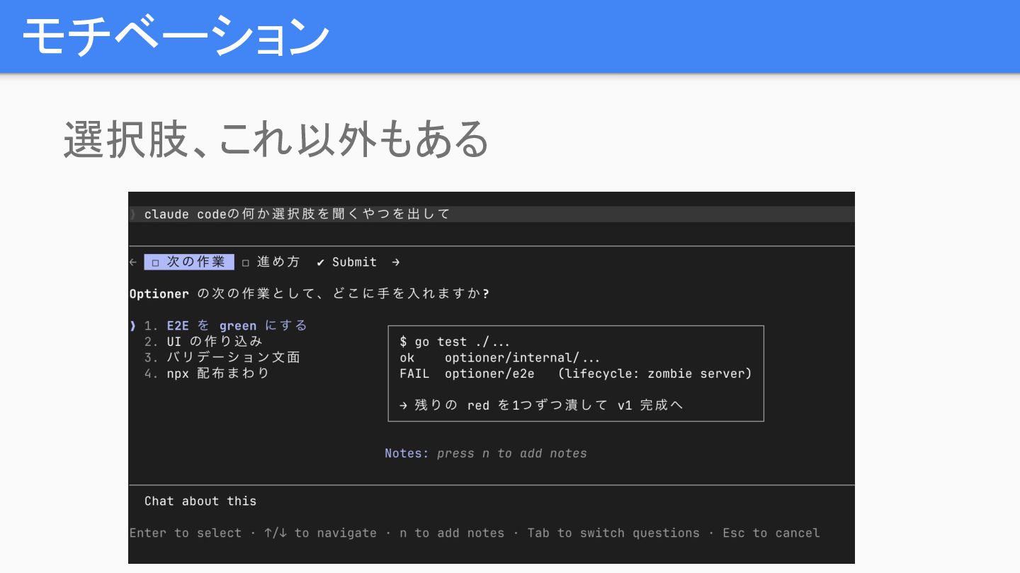This screenshot has width=1020, height=573.
Task: Click the slide title モチベーション
Action: click(176, 35)
